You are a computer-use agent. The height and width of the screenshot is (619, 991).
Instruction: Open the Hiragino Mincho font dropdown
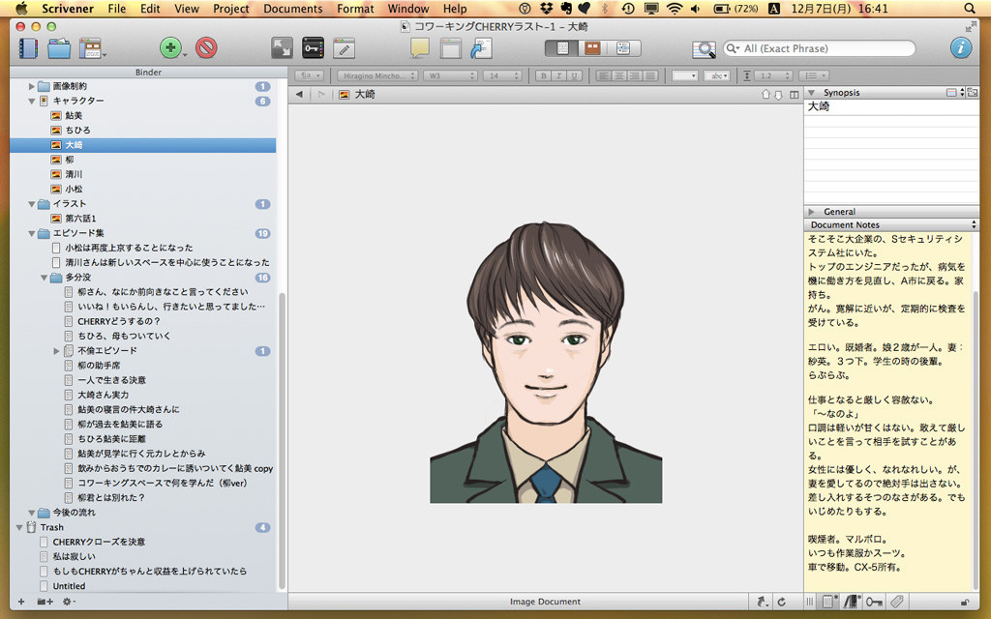pos(377,75)
